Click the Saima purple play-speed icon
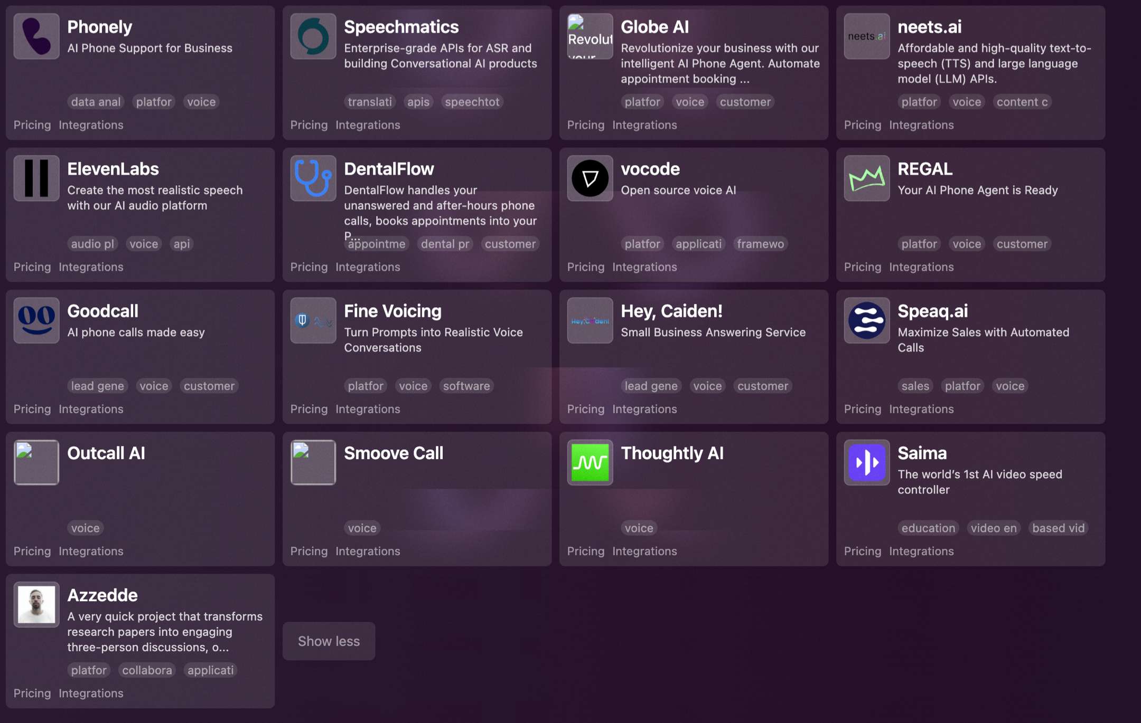This screenshot has width=1141, height=723. [x=867, y=462]
